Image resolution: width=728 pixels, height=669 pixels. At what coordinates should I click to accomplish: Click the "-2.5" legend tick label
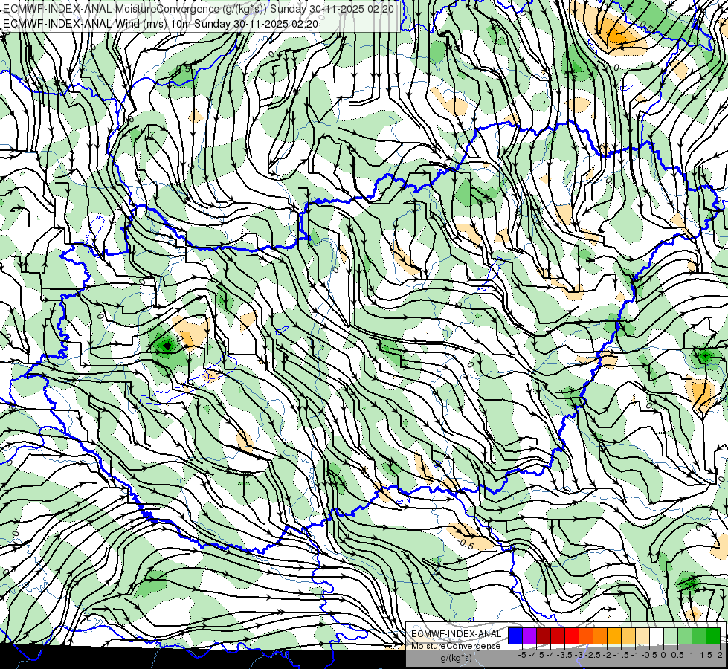click(x=593, y=655)
